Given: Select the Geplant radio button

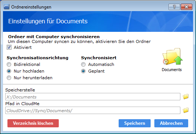Looking at the screenshot, I should tap(83, 71).
